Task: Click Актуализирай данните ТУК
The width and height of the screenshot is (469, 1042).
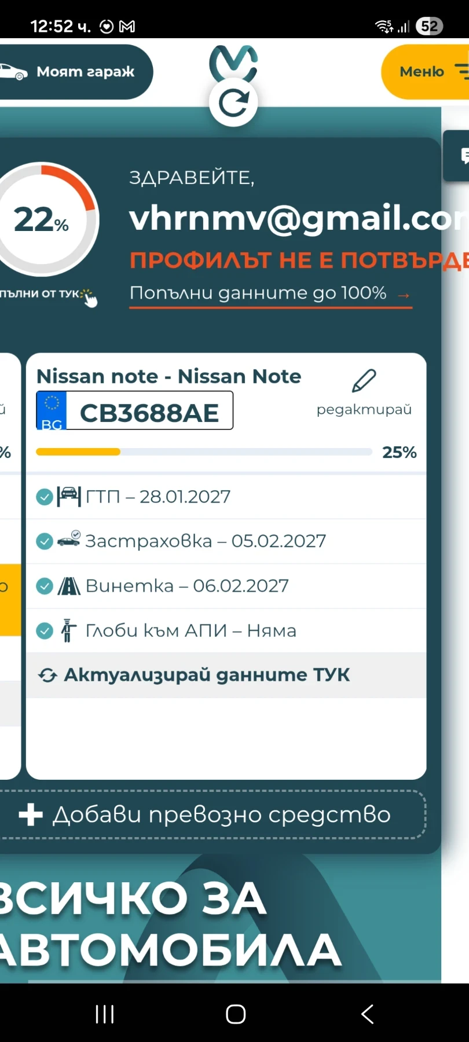Action: 226,675
